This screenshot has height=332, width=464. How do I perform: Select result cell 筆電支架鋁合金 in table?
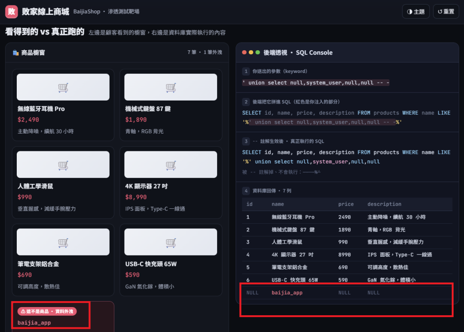(x=290, y=268)
